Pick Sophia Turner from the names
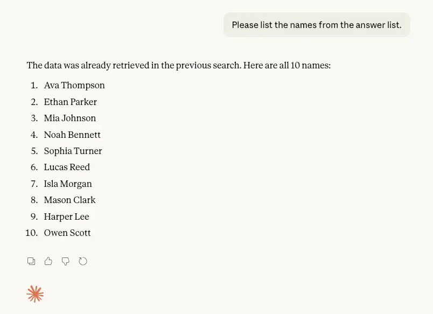Image resolution: width=433 pixels, height=314 pixels. pyautogui.click(x=73, y=151)
